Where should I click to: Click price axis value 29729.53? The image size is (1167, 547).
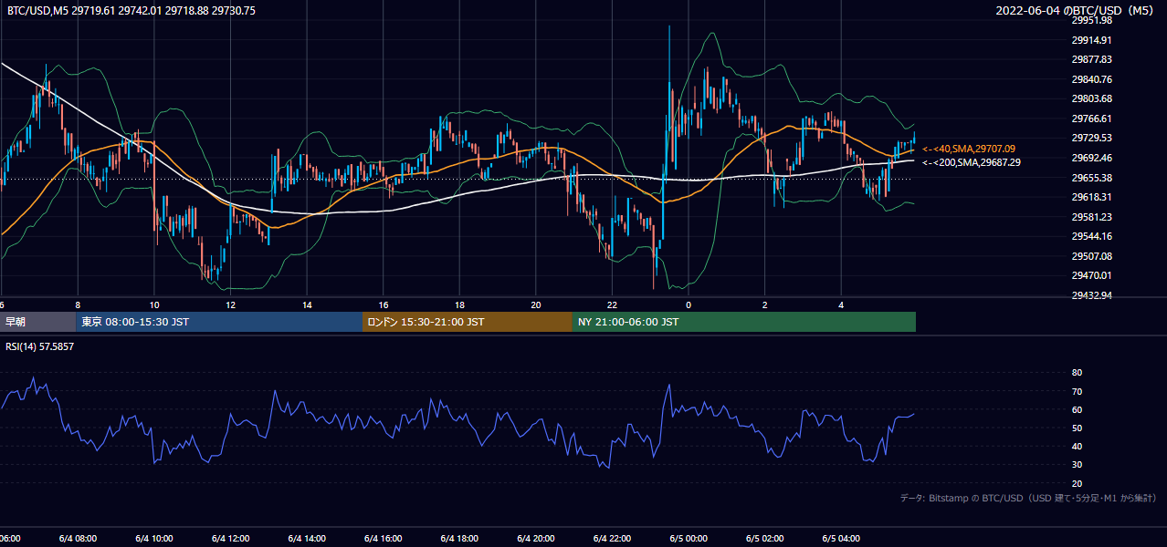pyautogui.click(x=1091, y=138)
